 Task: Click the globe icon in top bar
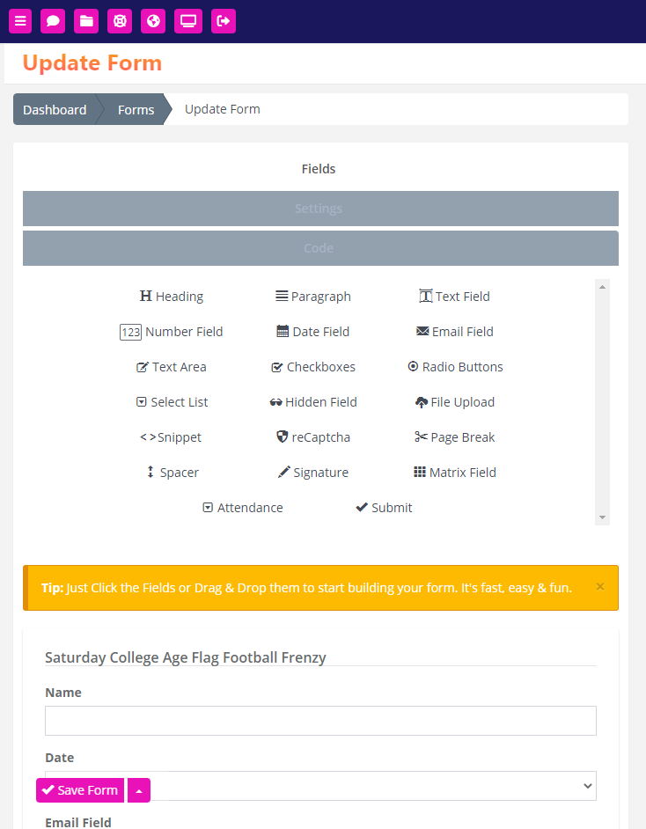(153, 21)
